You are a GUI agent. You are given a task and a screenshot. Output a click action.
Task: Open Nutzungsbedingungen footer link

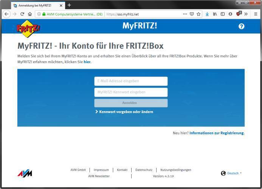point(176,170)
